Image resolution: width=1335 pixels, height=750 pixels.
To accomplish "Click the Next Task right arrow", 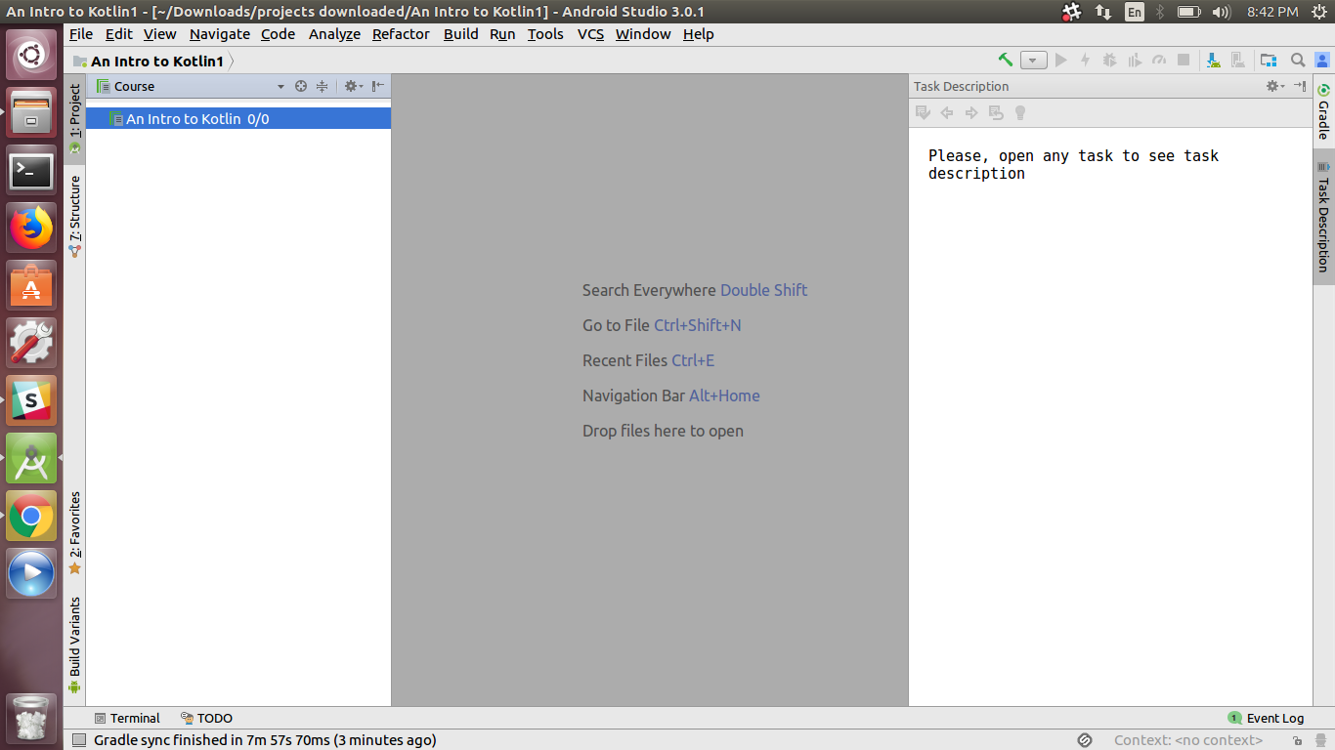I will click(971, 113).
